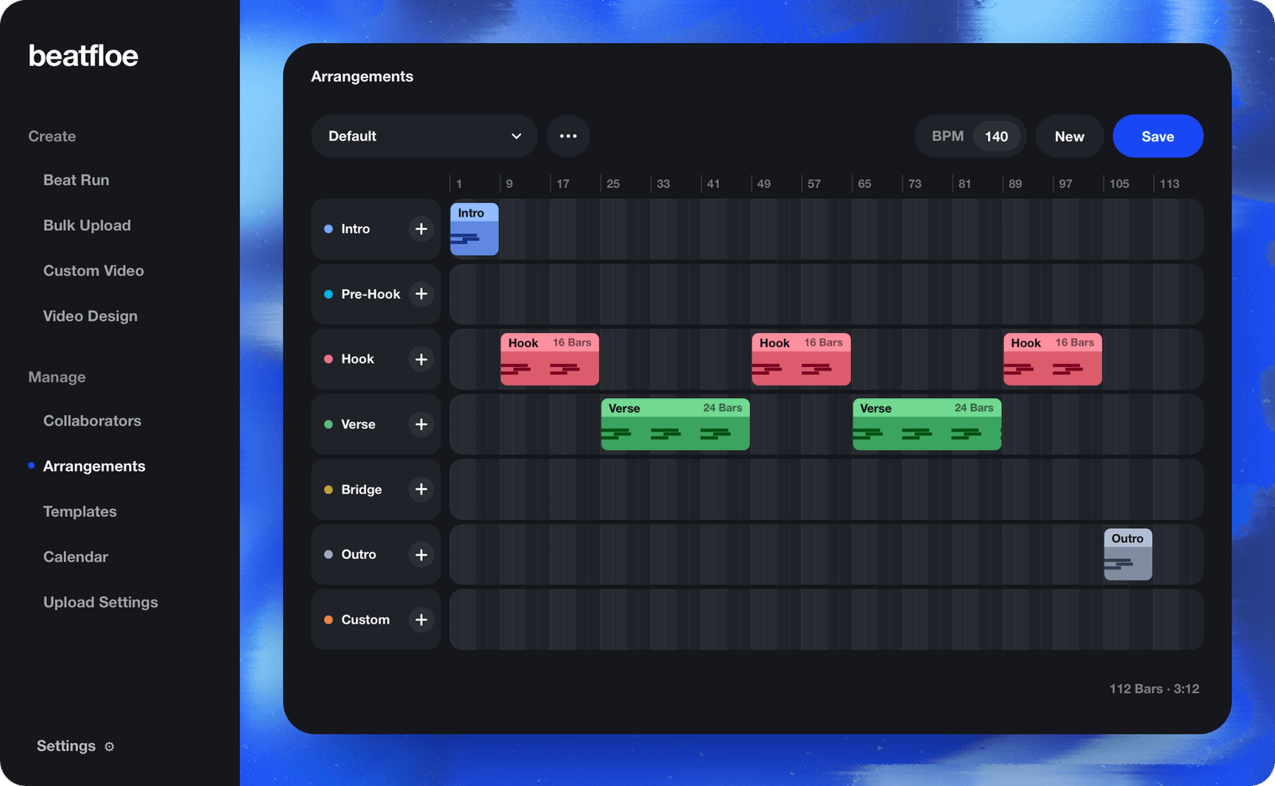Add a section to the Outro track

point(422,554)
